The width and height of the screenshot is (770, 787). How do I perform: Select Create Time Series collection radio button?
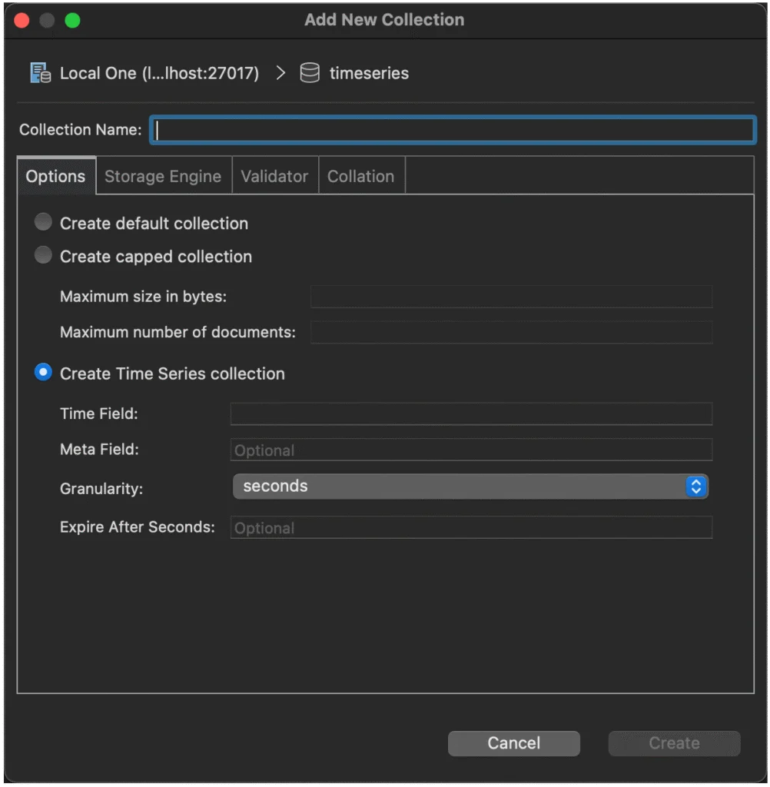pos(43,373)
